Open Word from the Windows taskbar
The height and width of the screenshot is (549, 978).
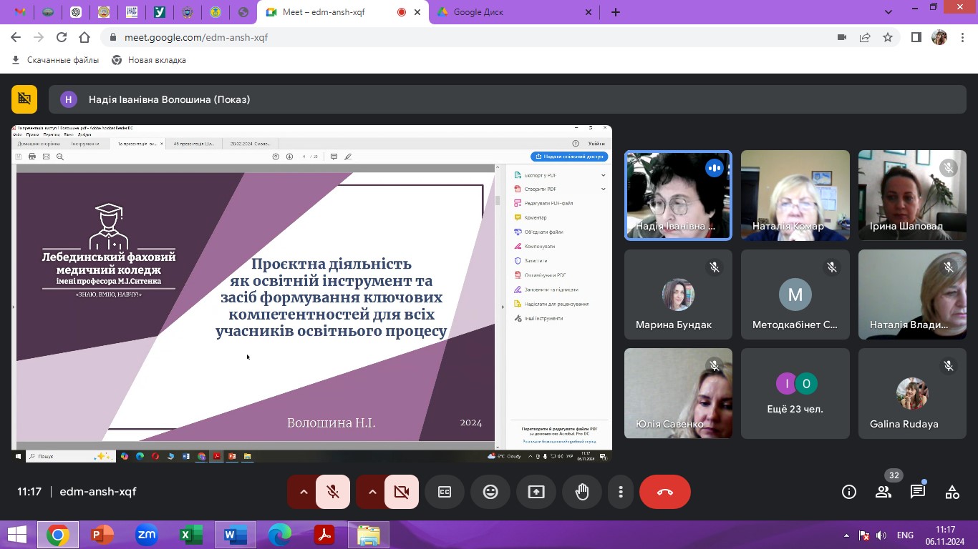(234, 535)
